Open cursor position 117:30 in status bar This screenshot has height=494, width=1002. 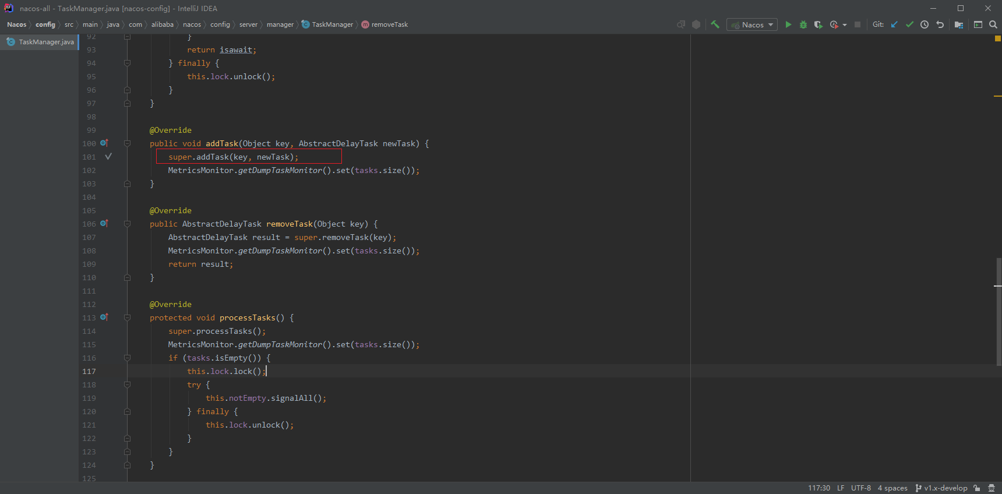coord(818,488)
